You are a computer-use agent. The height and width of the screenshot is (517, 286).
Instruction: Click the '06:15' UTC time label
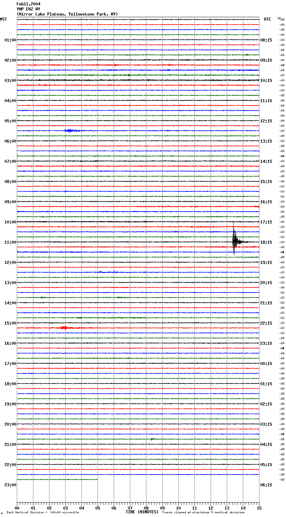coord(266,485)
